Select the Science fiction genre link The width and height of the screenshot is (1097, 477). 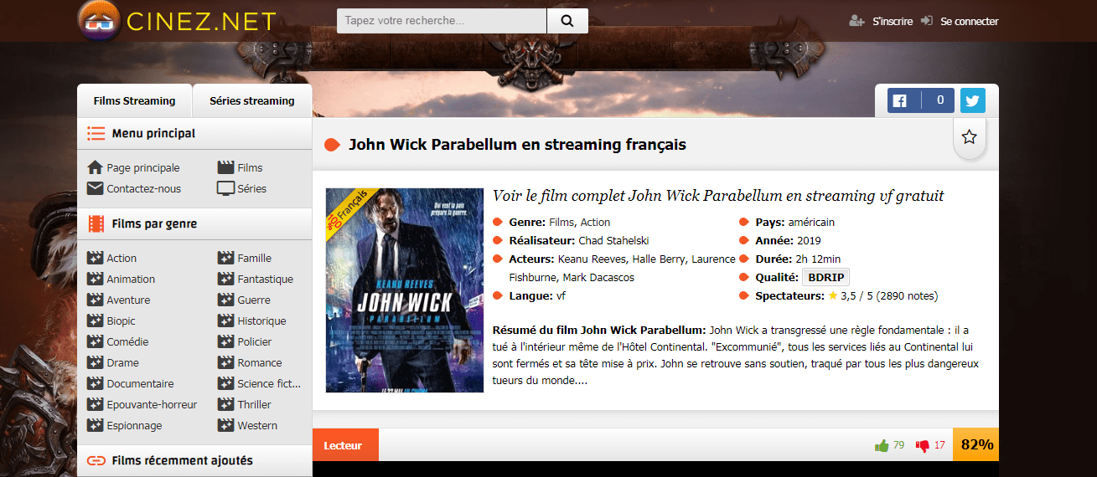click(267, 383)
